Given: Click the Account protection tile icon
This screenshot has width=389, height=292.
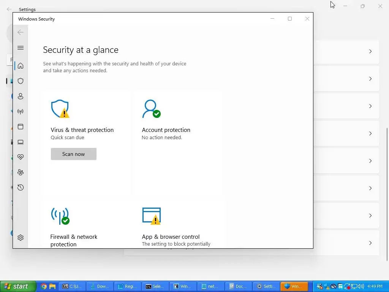Looking at the screenshot, I should (x=151, y=109).
